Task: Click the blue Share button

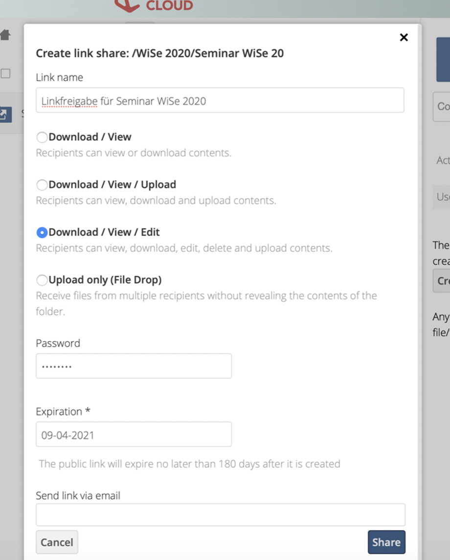Action: (386, 542)
